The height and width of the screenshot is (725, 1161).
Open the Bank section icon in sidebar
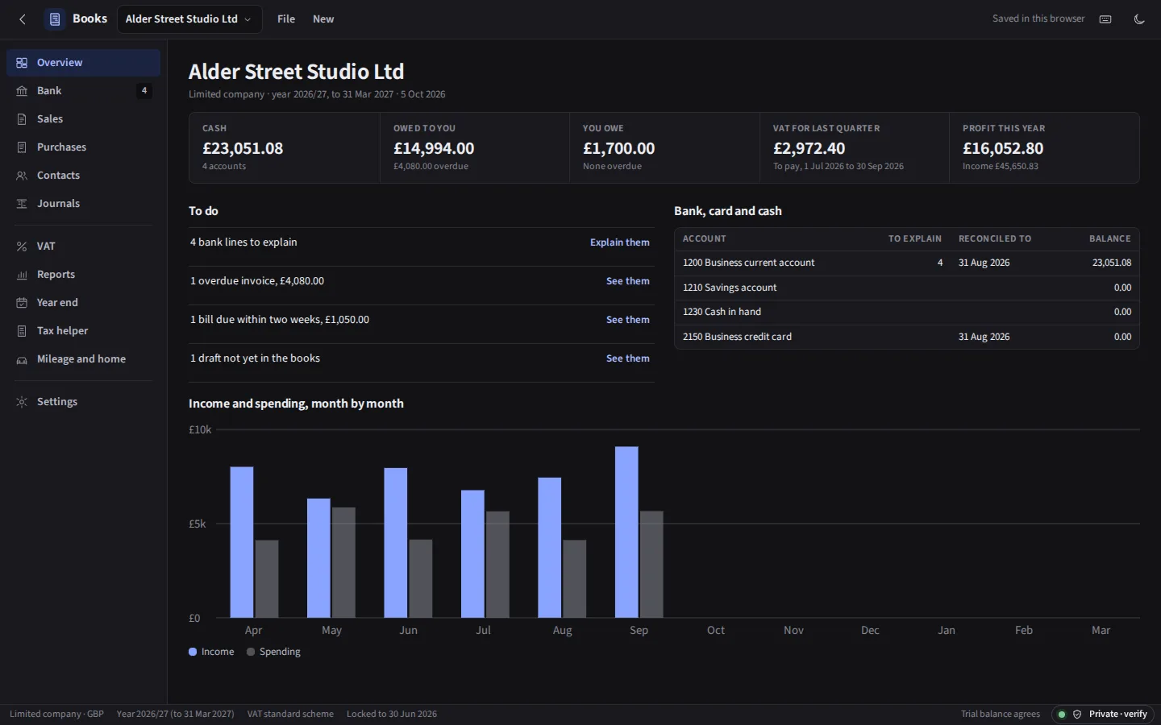(x=22, y=91)
